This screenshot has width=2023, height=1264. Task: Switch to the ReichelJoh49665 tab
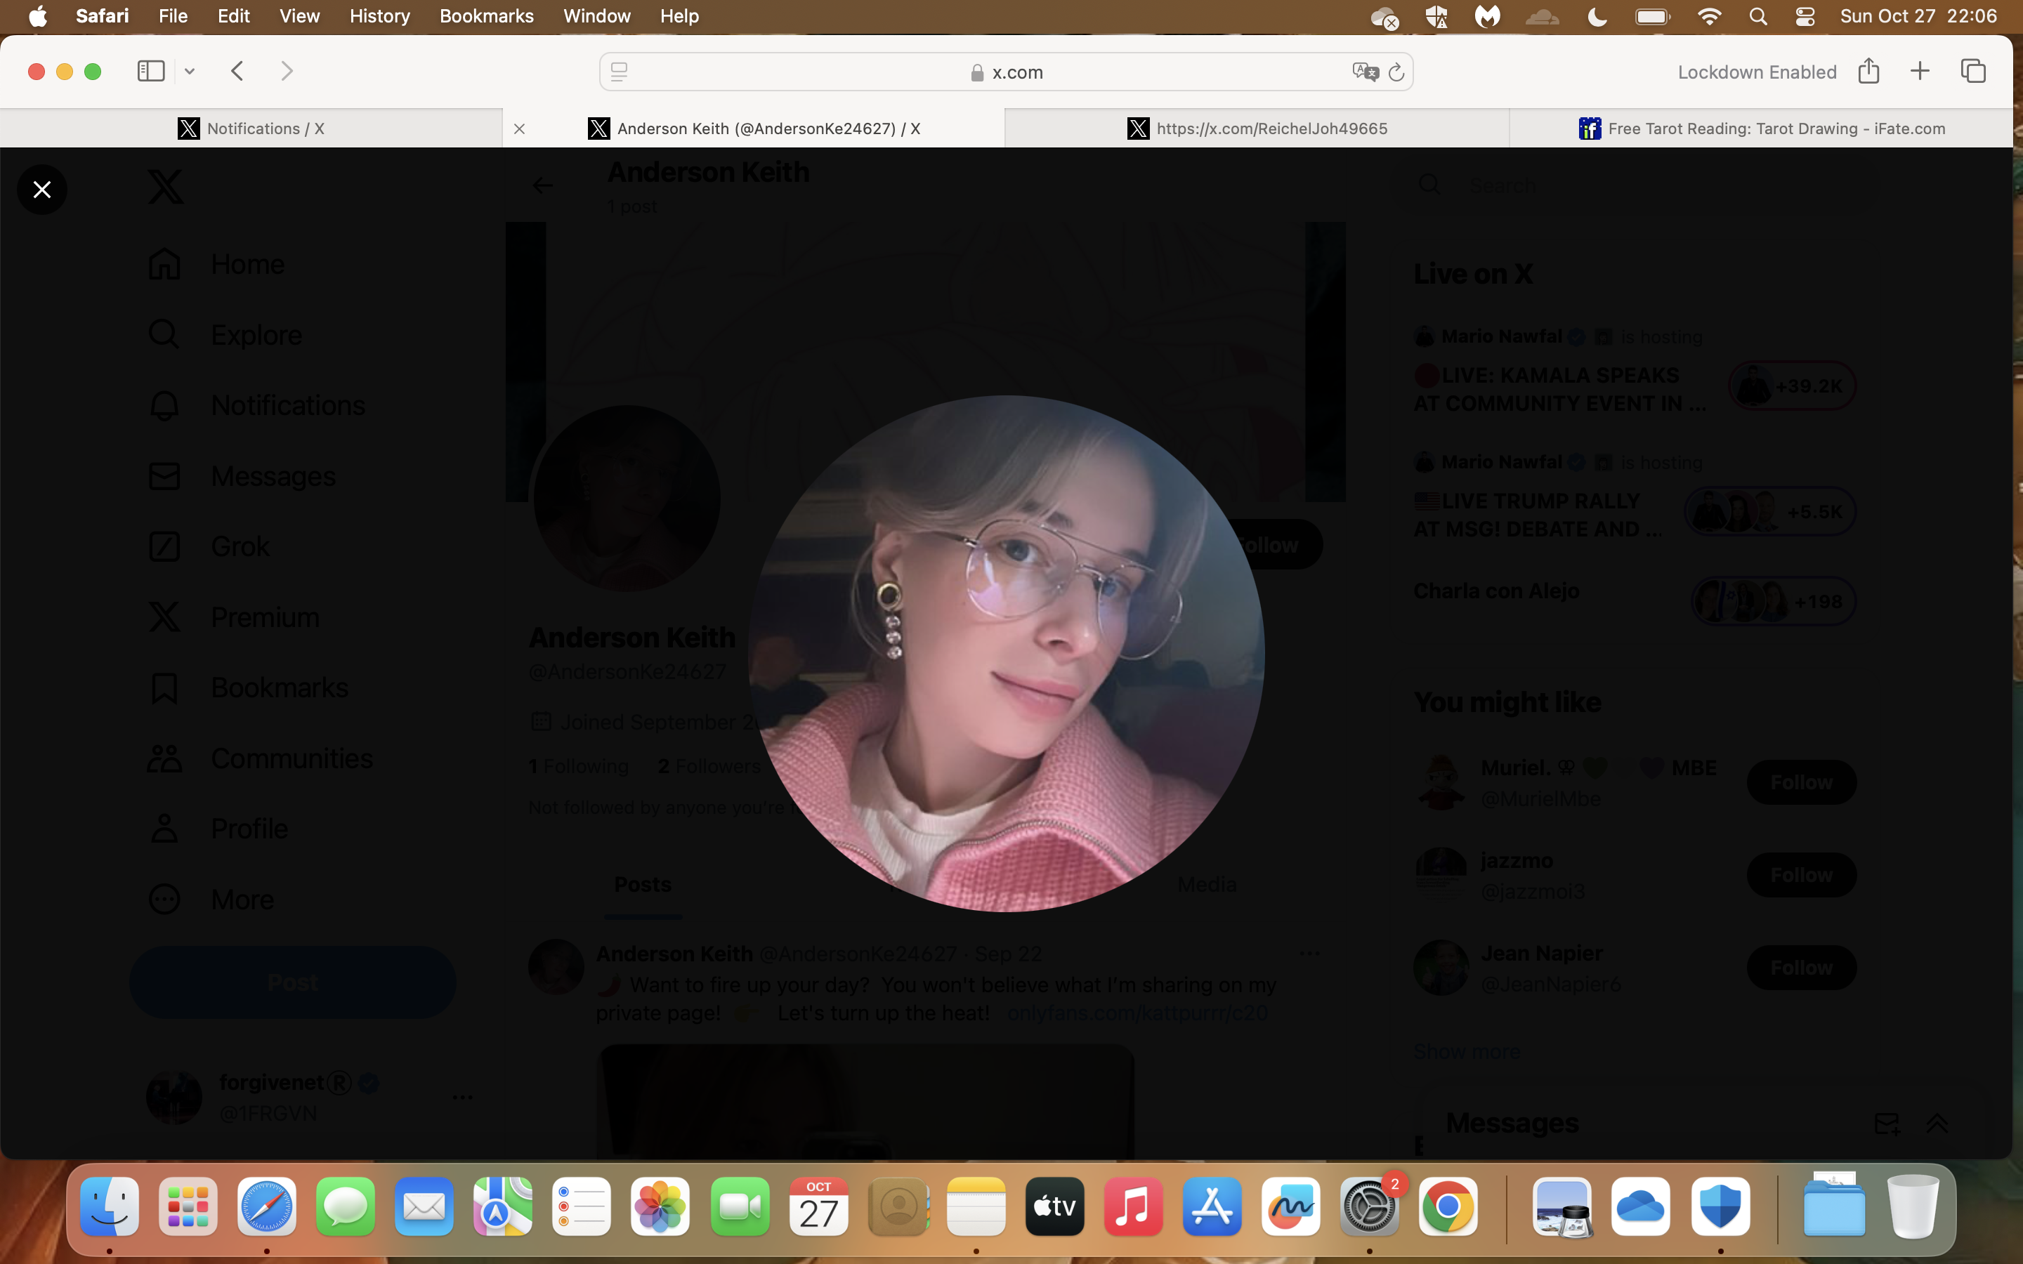point(1257,128)
